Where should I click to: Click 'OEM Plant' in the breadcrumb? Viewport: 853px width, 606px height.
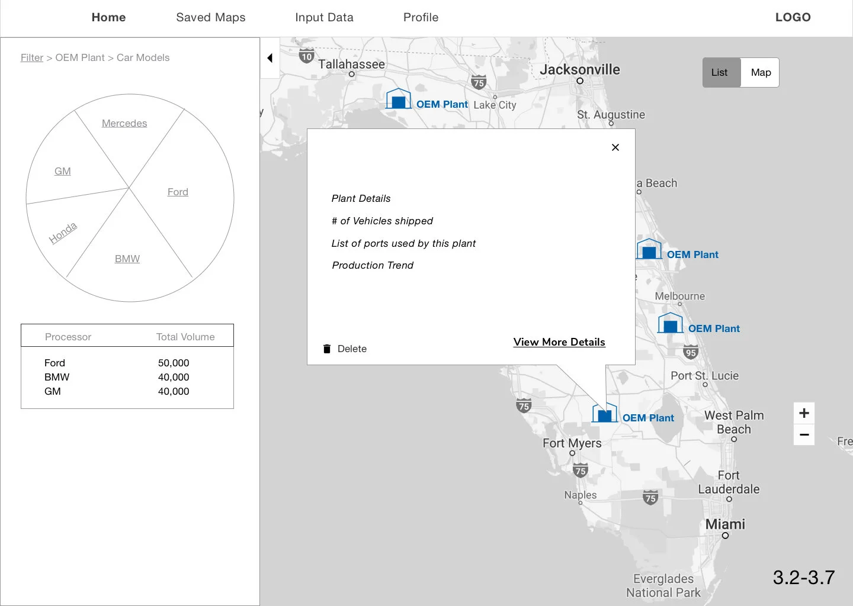coord(80,57)
